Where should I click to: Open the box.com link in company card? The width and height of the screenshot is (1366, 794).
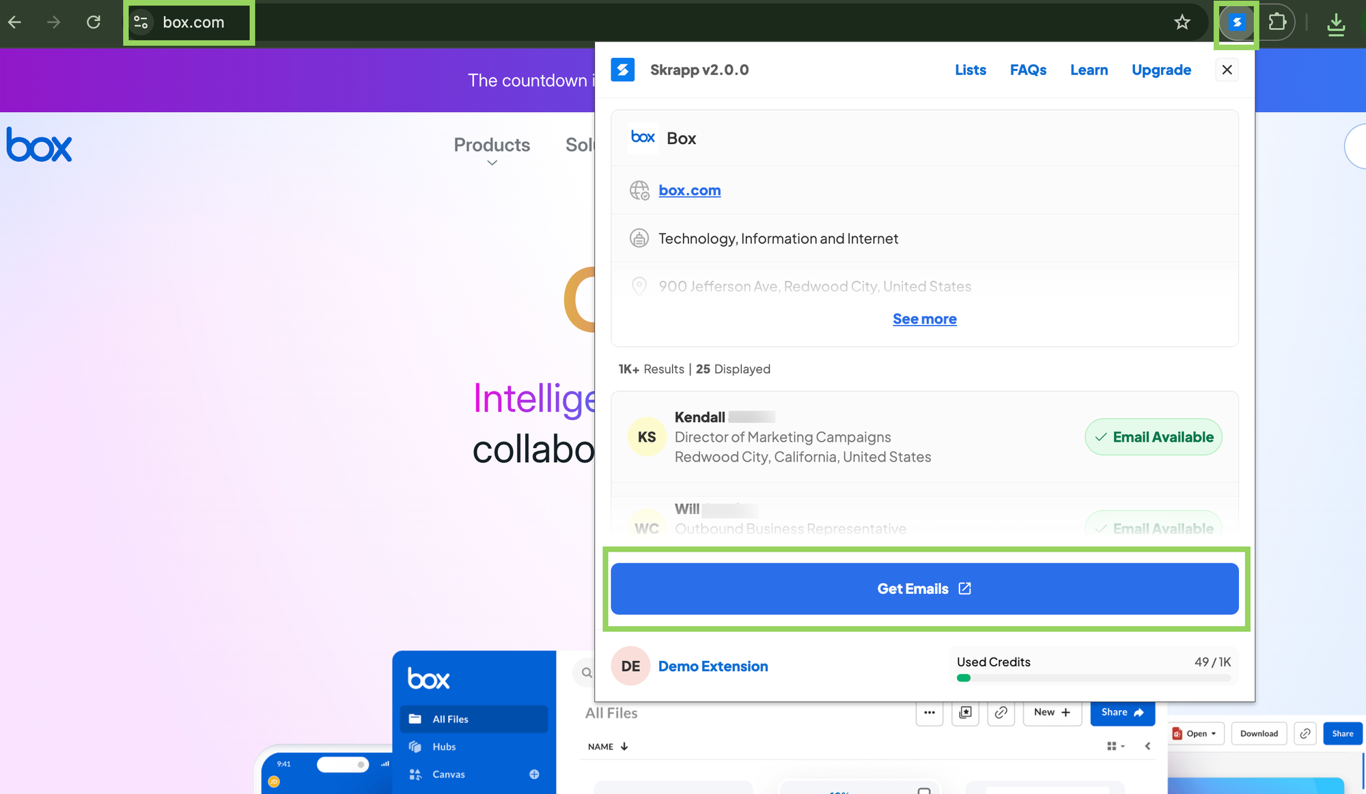pos(690,190)
